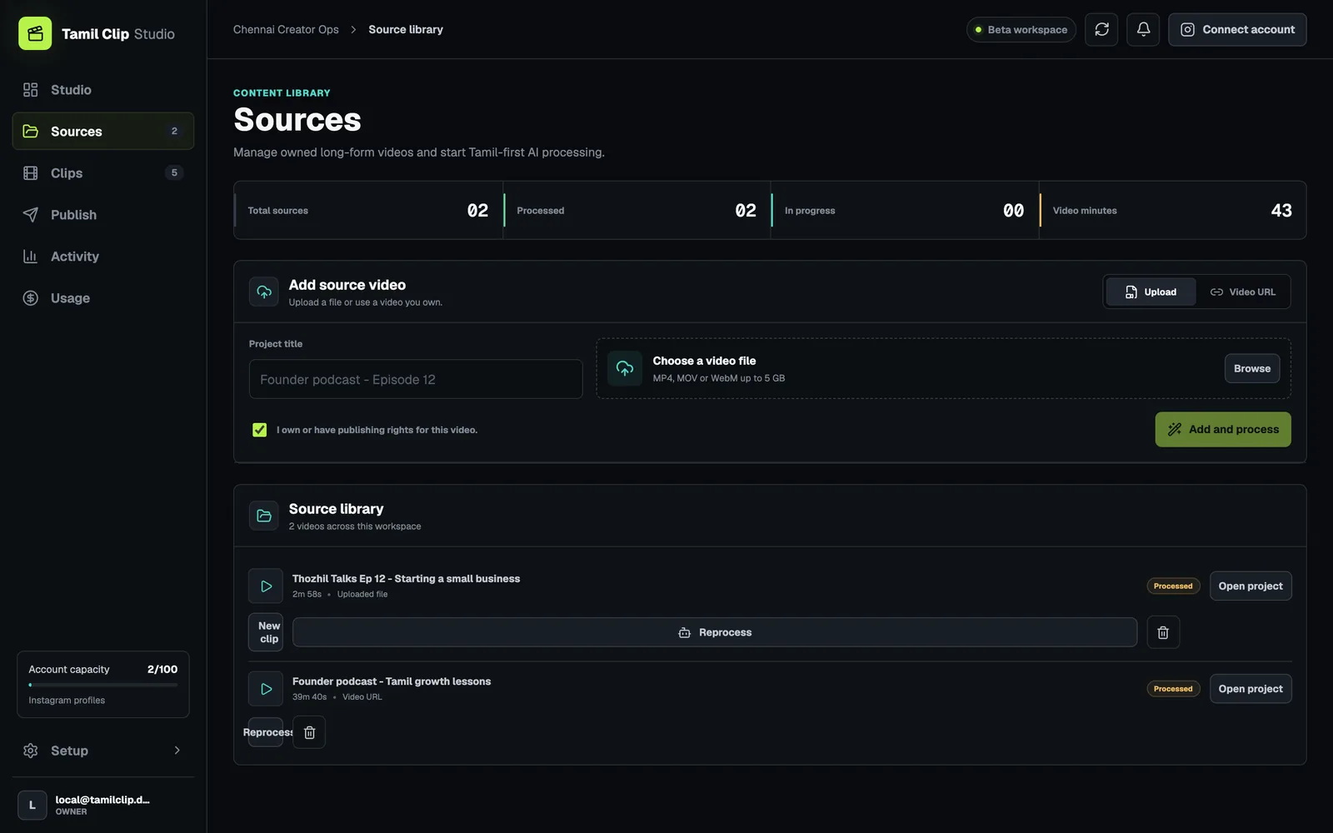Click the Video minutes stat card
This screenshot has width=1333, height=833.
(1172, 210)
